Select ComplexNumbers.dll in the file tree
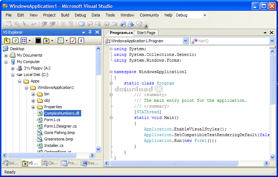This screenshot has height=177, width=278. pos(62,113)
